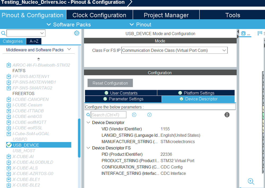Click the download icon beside I-CUBE-wolfMQTT
The image size is (265, 188).
click(8, 122)
